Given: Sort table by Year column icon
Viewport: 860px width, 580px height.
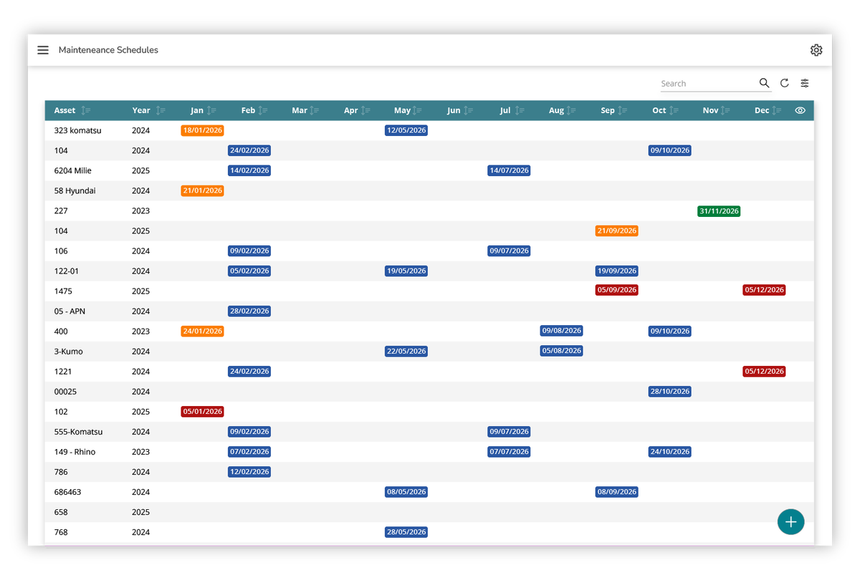Looking at the screenshot, I should 161,110.
